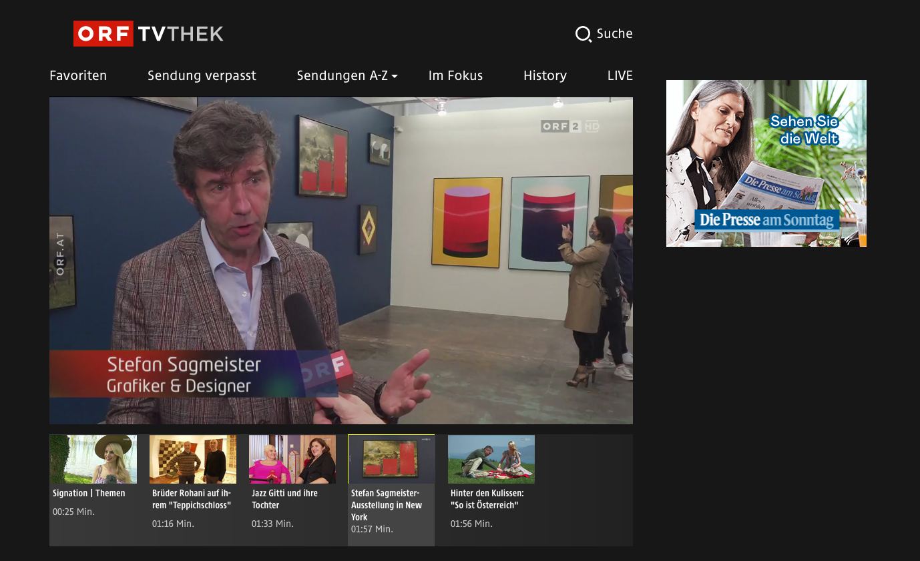Open the History page
Image resolution: width=920 pixels, height=561 pixels.
click(x=545, y=75)
